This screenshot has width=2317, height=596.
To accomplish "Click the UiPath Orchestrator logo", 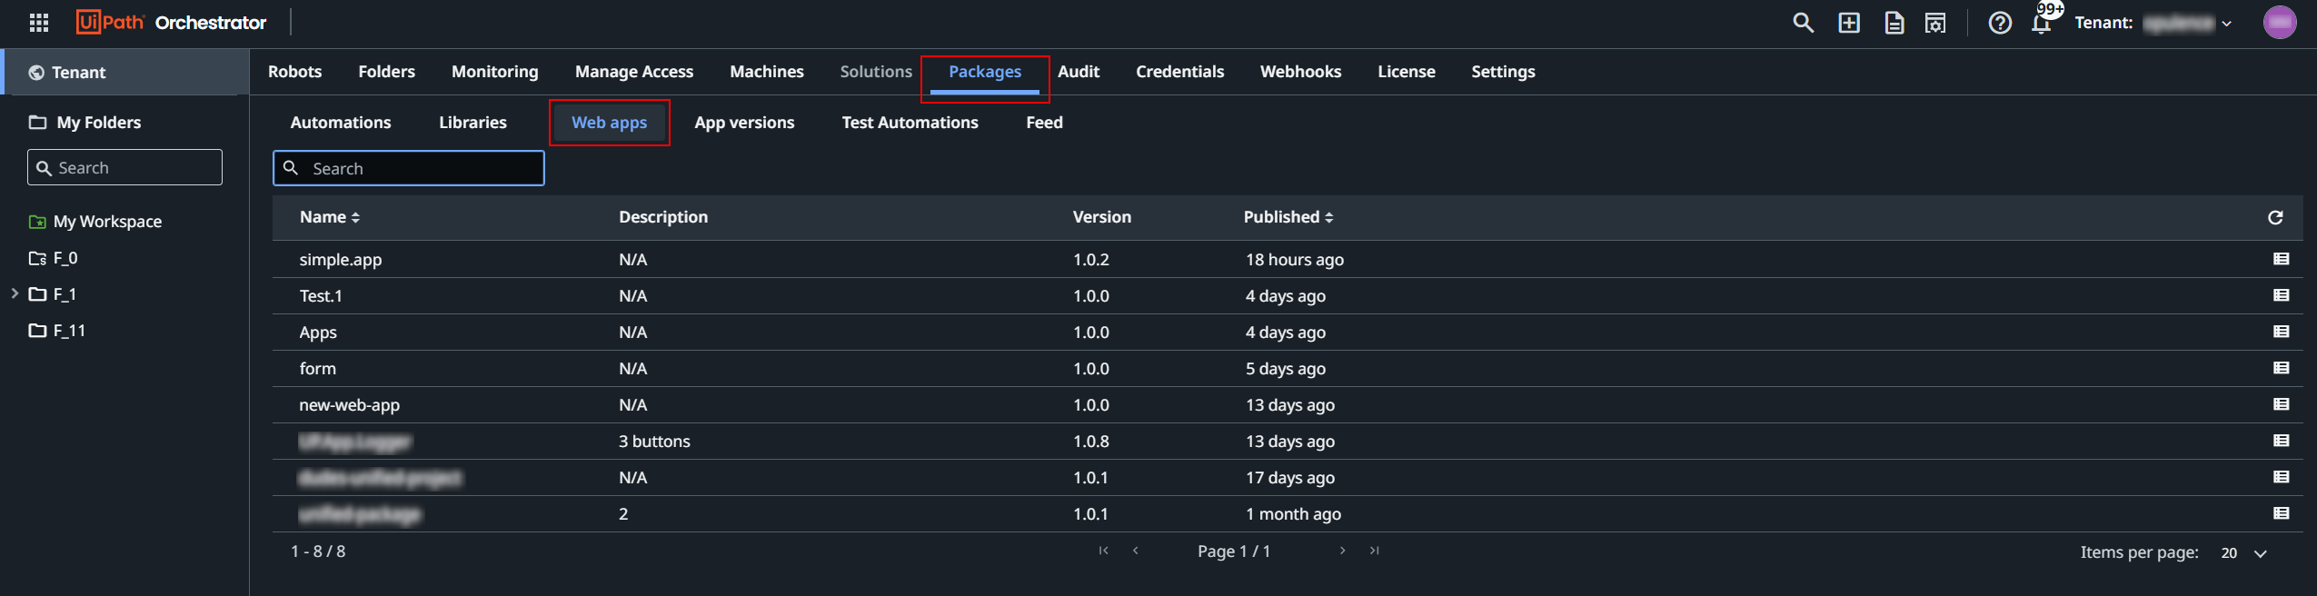I will coord(172,23).
